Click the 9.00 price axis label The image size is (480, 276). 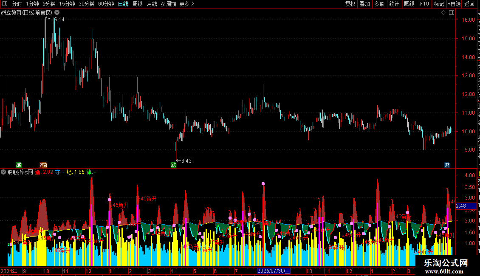coord(469,149)
